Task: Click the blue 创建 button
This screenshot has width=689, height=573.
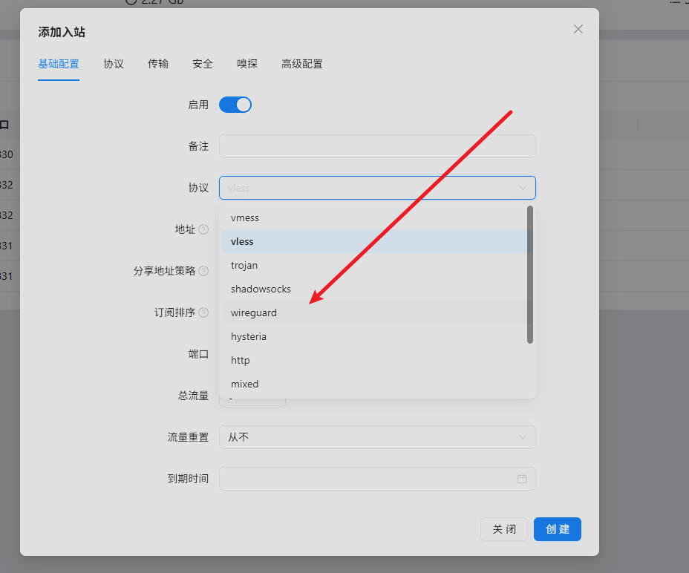Action: click(558, 529)
